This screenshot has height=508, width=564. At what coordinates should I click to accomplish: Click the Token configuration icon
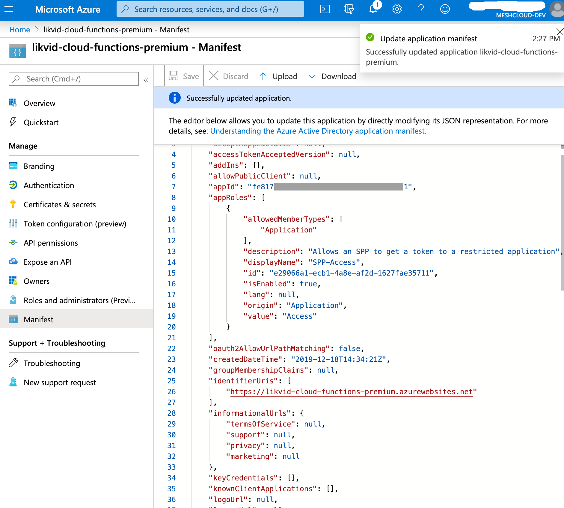[13, 223]
